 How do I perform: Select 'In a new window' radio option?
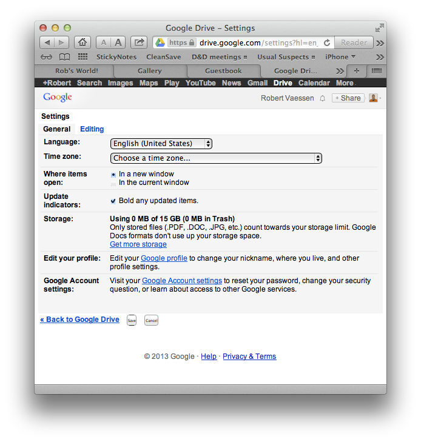113,175
